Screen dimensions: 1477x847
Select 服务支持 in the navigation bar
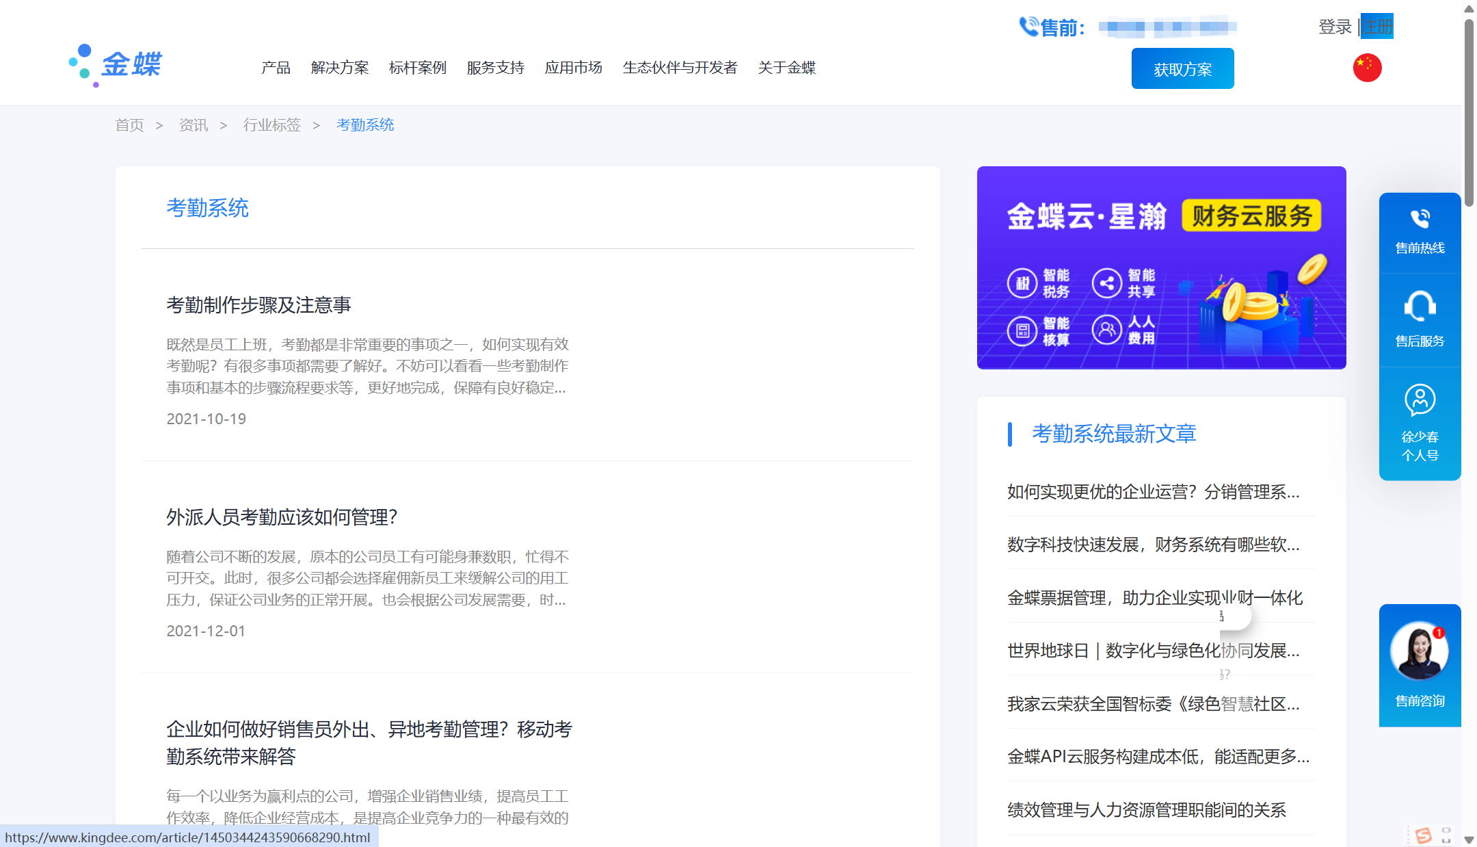(495, 68)
